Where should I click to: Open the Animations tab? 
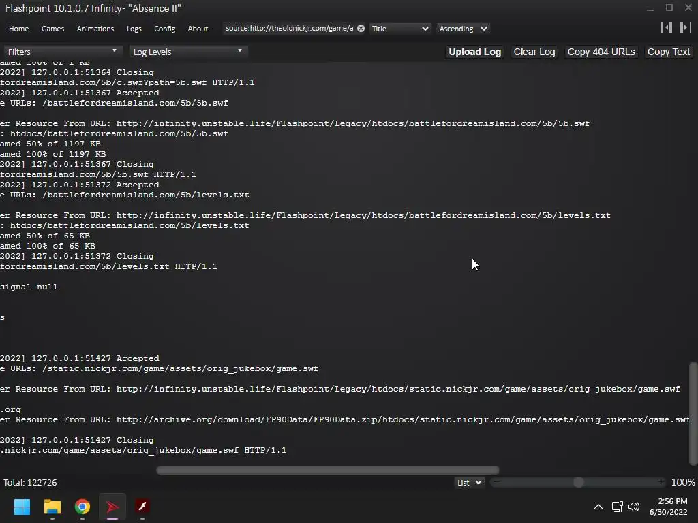click(x=95, y=29)
